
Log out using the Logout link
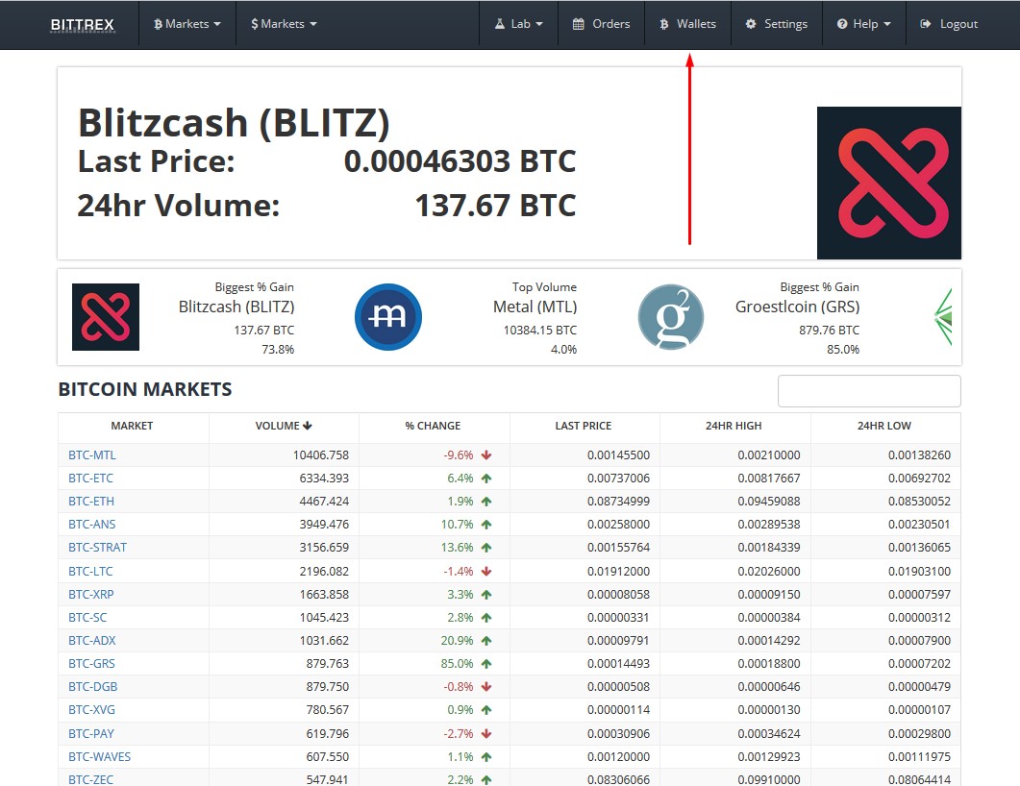[949, 24]
